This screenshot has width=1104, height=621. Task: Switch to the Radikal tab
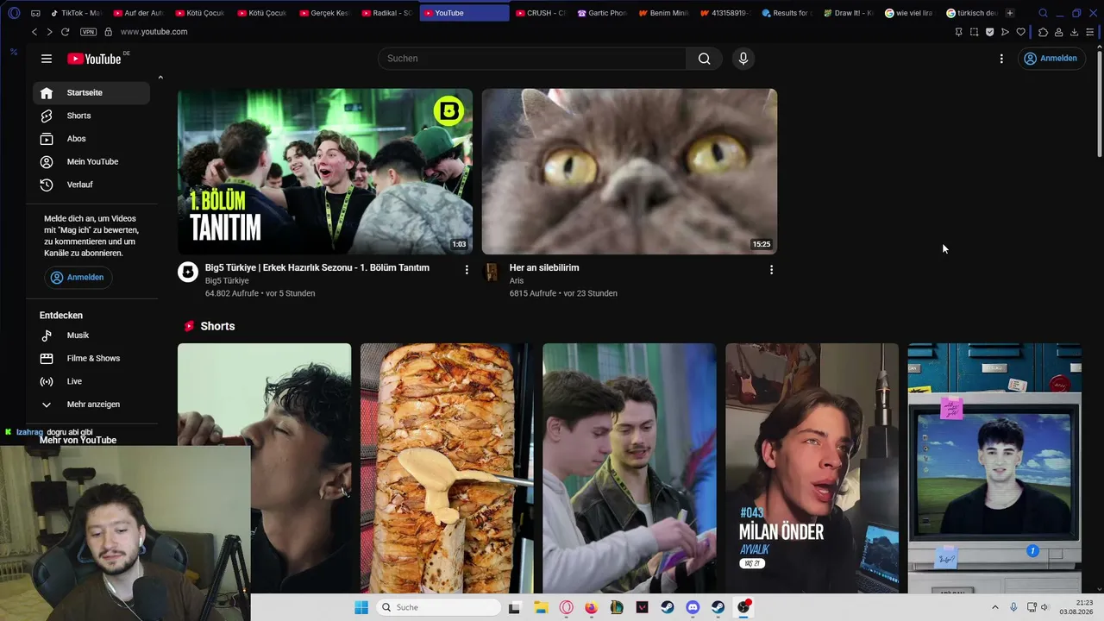386,13
